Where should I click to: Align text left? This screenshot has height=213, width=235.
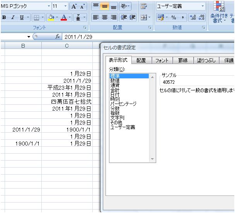point(96,17)
